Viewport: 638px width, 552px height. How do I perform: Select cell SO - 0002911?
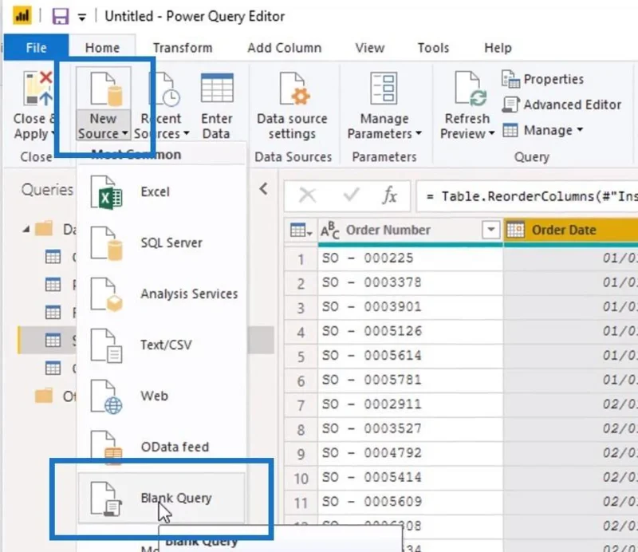(410, 404)
